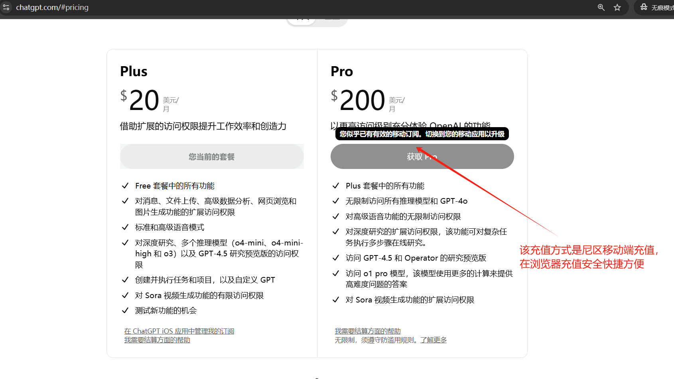
Task: Click 借助扩展的访问权限提升工作效率和创造力 description
Action: [203, 126]
